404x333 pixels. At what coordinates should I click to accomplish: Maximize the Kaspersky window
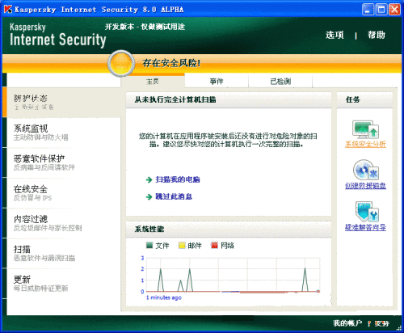click(381, 10)
